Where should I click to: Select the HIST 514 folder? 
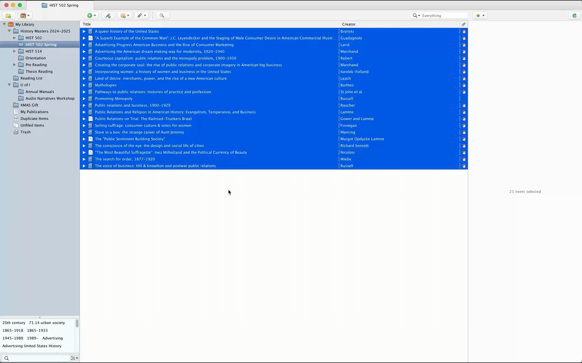click(34, 51)
